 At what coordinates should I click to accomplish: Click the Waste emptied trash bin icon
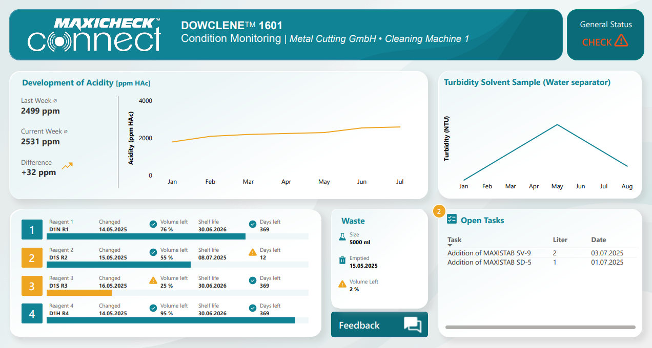[x=342, y=260]
